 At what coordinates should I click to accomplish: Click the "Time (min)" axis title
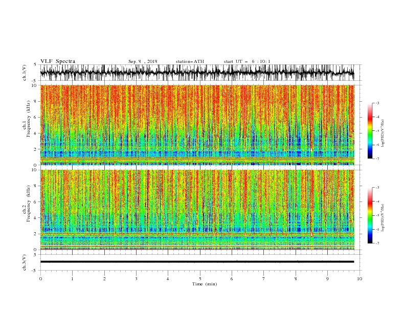(205, 284)
